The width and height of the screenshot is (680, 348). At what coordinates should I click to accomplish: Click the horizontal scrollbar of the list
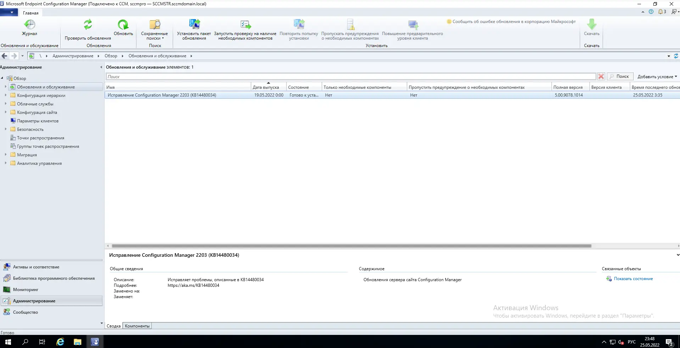tap(351, 246)
